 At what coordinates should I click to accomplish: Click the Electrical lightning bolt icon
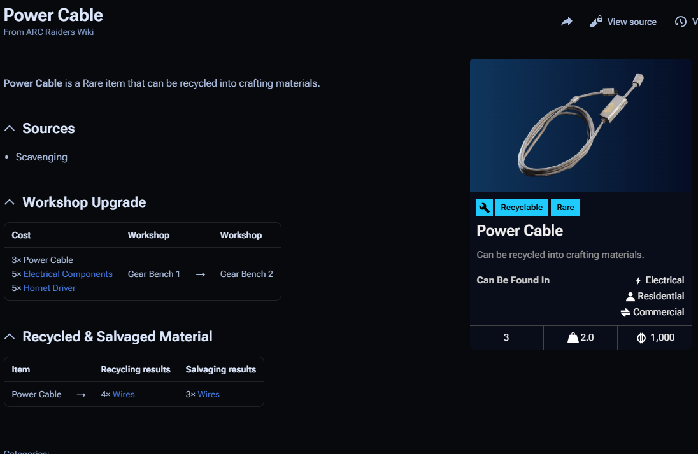tap(638, 281)
